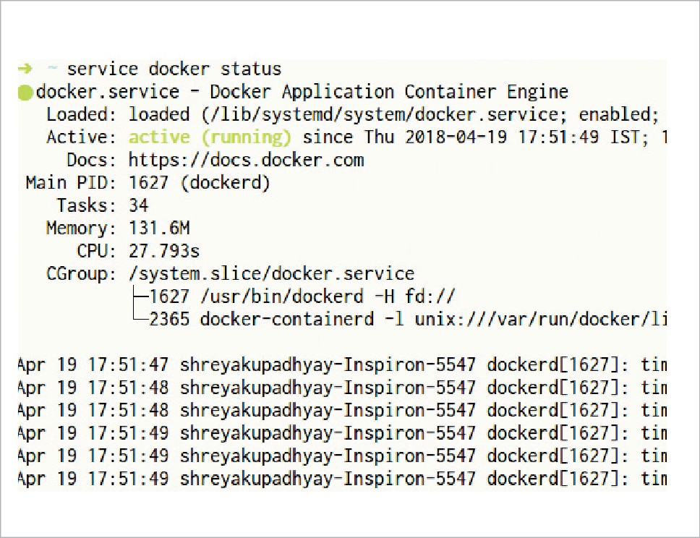
Task: Click the CPU time value 27.793s
Action: point(164,251)
